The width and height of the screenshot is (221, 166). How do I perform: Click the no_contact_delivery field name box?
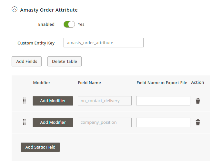[x=105, y=101]
